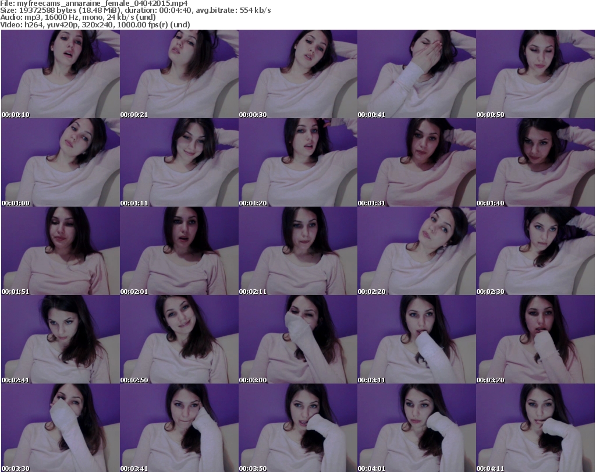
Task: Open the frame labeled 00:02:20
Action: point(417,251)
